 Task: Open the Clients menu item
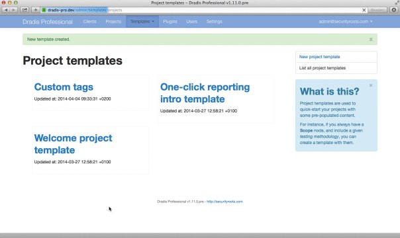point(90,22)
